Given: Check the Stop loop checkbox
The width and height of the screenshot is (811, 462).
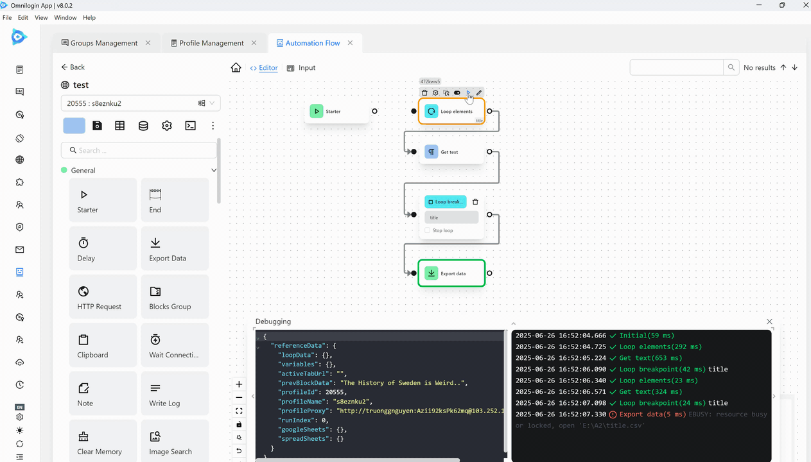Looking at the screenshot, I should point(428,230).
